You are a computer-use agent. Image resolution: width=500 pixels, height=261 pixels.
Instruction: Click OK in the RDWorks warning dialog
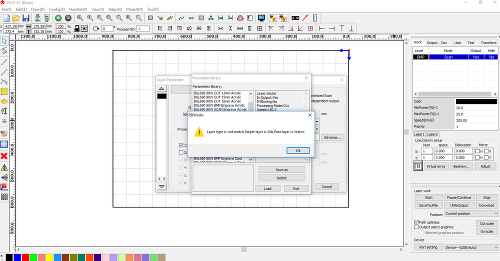[298, 150]
